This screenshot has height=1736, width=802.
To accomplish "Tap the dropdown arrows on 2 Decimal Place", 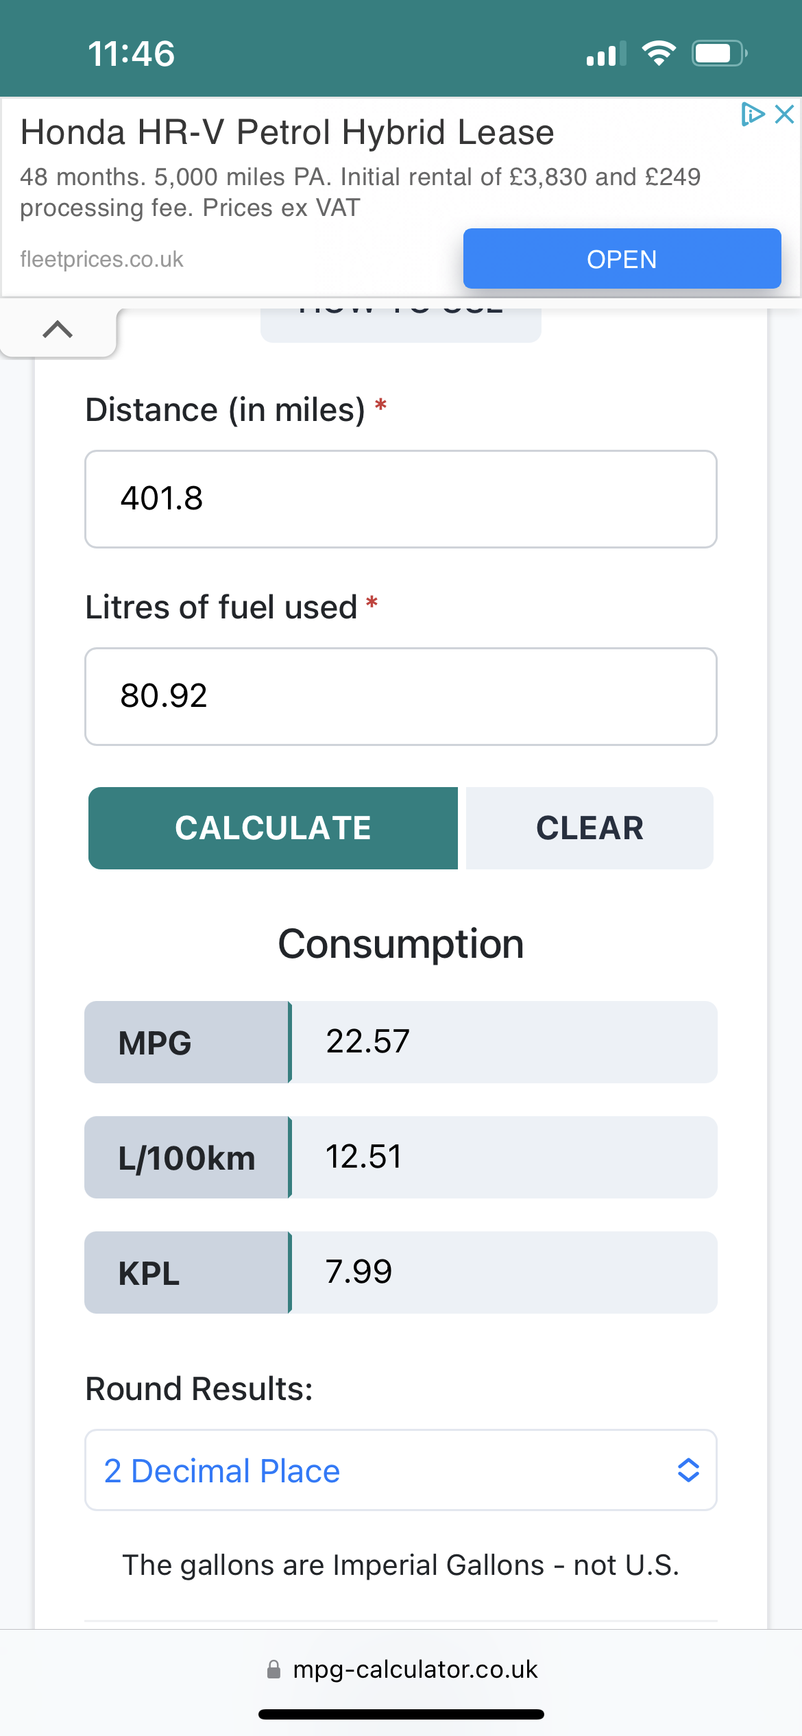I will pos(688,1470).
